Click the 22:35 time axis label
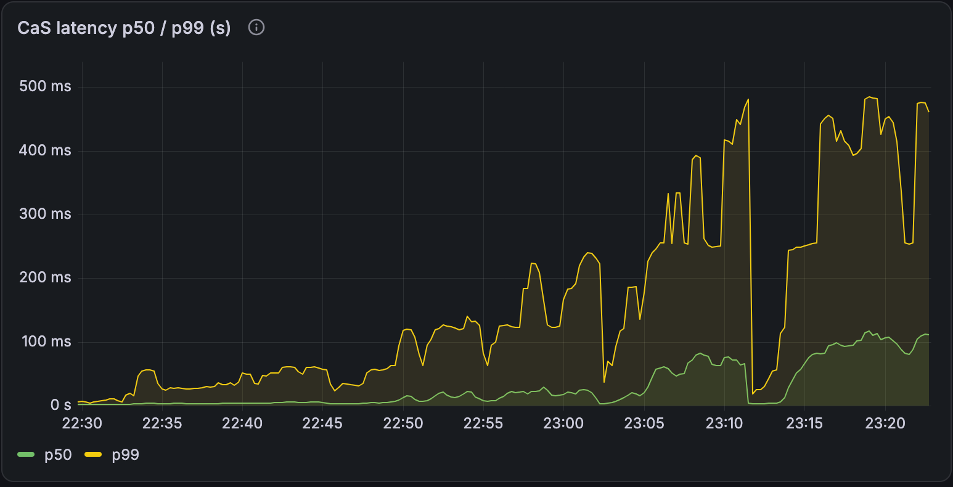The image size is (953, 487). tap(162, 424)
